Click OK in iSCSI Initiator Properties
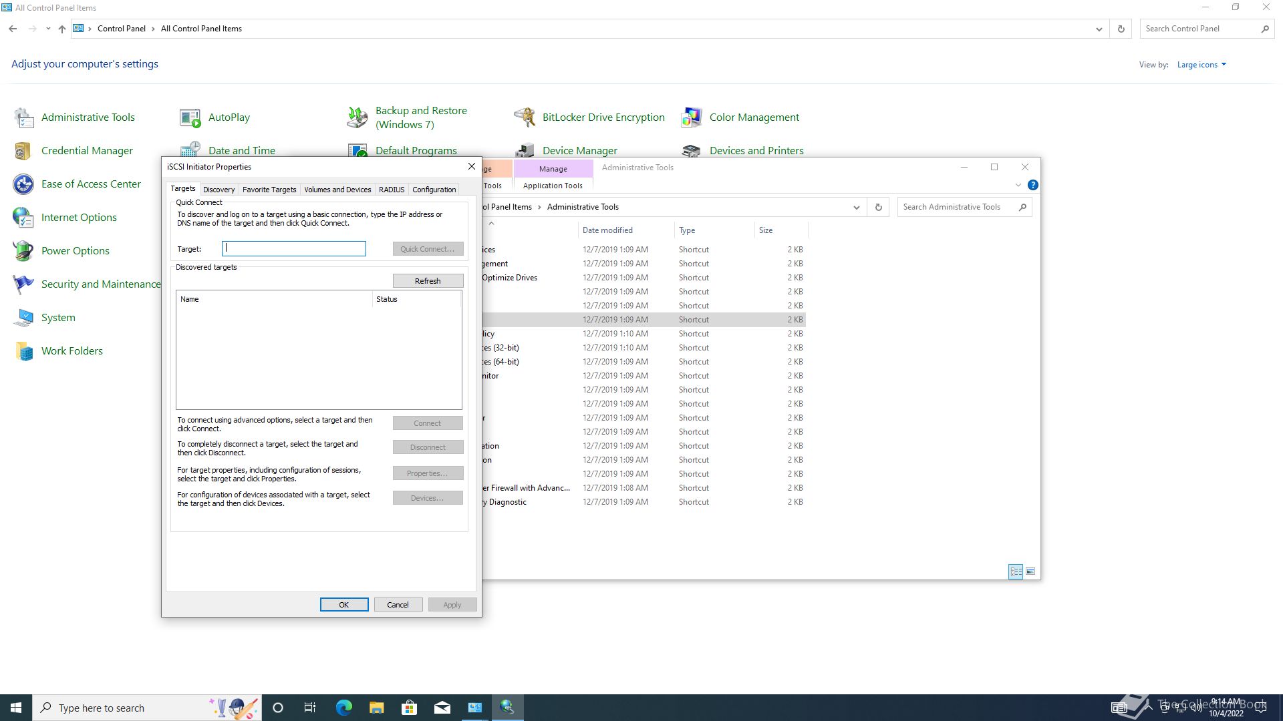This screenshot has width=1283, height=721. click(x=344, y=605)
